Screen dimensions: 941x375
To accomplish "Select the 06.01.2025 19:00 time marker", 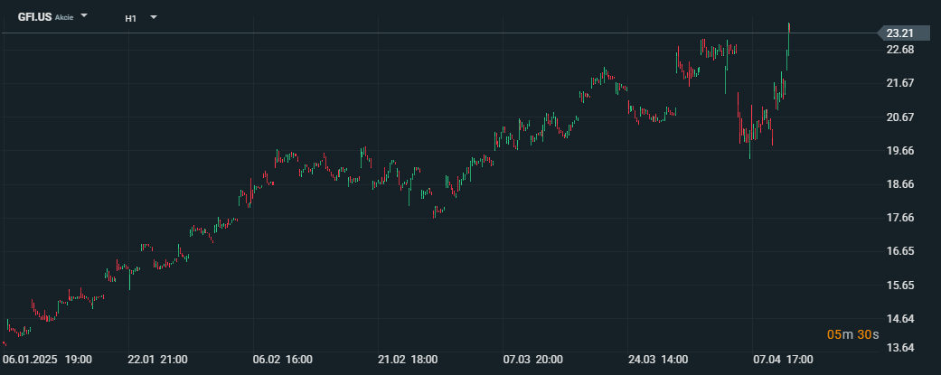I will pos(47,360).
